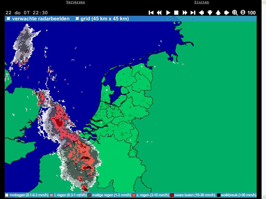This screenshot has width=266, height=199.
Task: Click the Sluiten link
Action: click(x=202, y=2)
